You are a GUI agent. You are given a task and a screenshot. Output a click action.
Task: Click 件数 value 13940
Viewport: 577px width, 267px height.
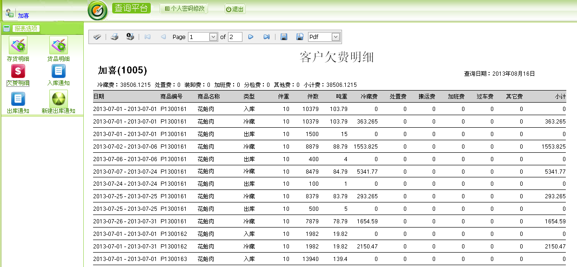[311, 259]
